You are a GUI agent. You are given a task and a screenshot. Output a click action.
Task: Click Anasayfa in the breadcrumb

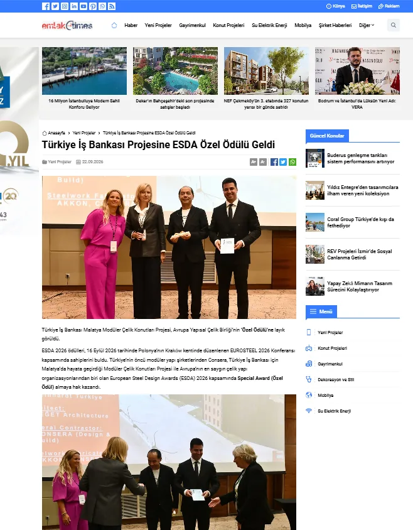coord(56,133)
